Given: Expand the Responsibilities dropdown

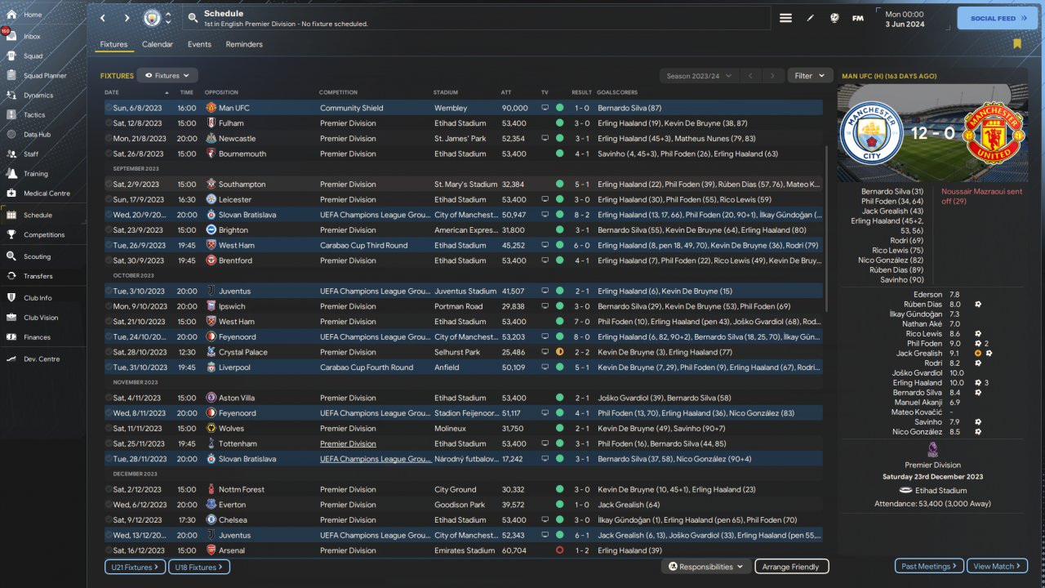Looking at the screenshot, I should click(706, 567).
